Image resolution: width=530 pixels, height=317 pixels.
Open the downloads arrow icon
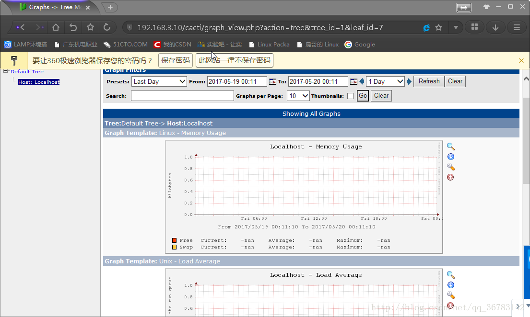pos(495,27)
